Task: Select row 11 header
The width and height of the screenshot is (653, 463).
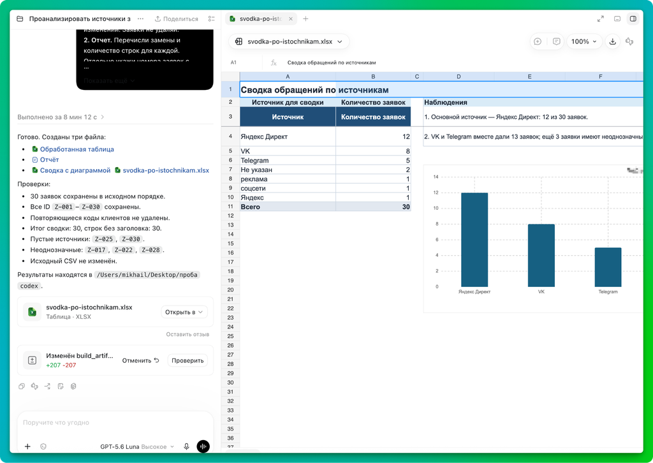Action: [230, 207]
